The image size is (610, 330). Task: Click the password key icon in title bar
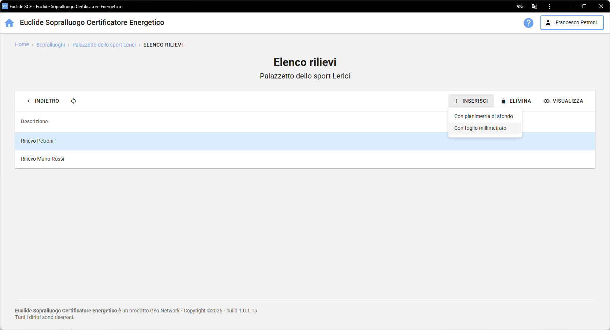(520, 6)
